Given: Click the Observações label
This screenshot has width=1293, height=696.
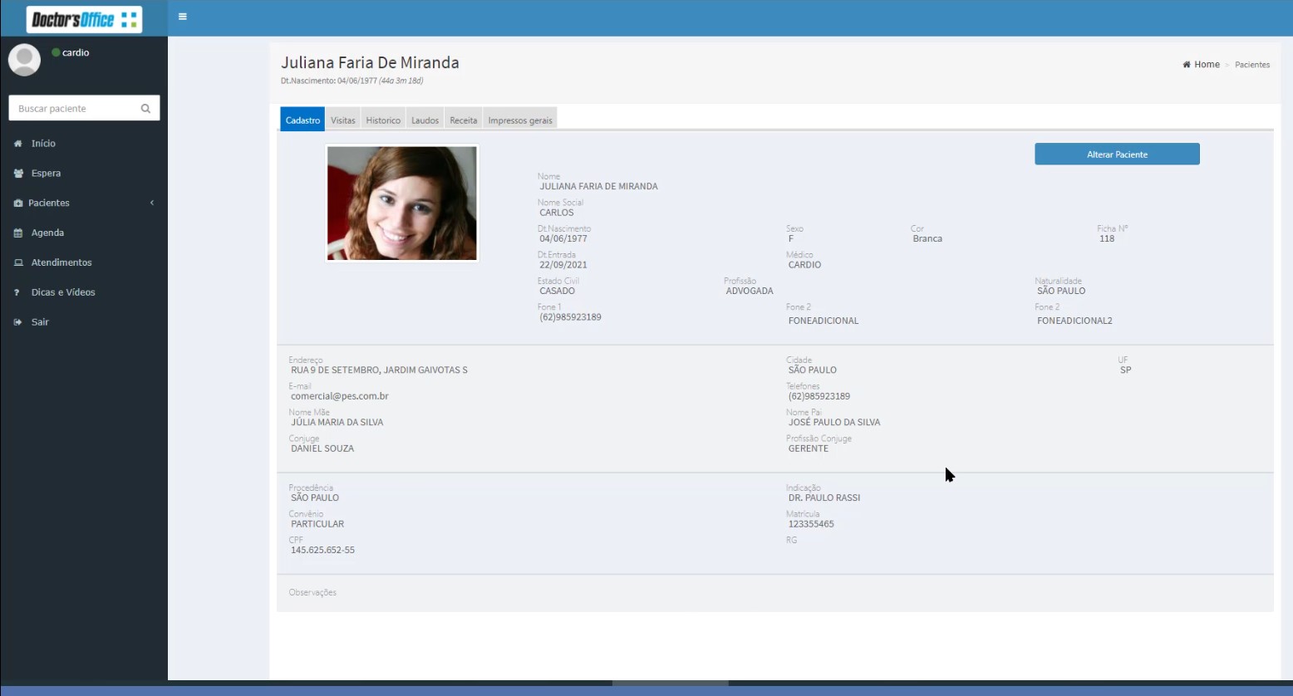Looking at the screenshot, I should [312, 593].
